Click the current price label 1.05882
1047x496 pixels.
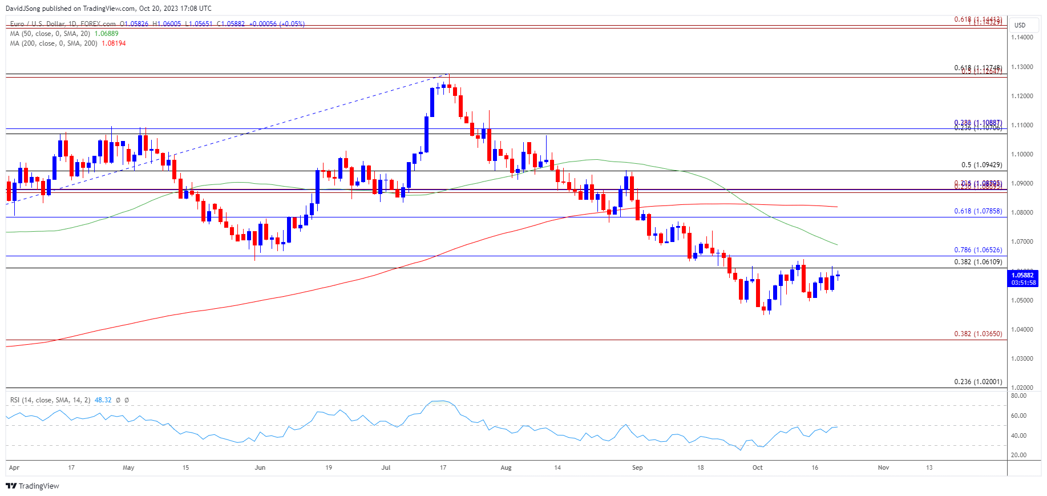[1024, 275]
